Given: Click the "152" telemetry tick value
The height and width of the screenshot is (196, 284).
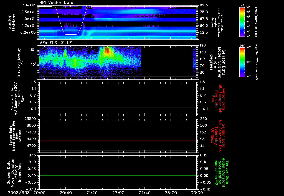Looking at the screenshot, I should (203, 132).
